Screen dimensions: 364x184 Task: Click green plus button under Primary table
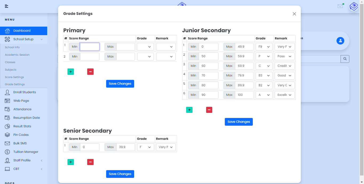71,72
